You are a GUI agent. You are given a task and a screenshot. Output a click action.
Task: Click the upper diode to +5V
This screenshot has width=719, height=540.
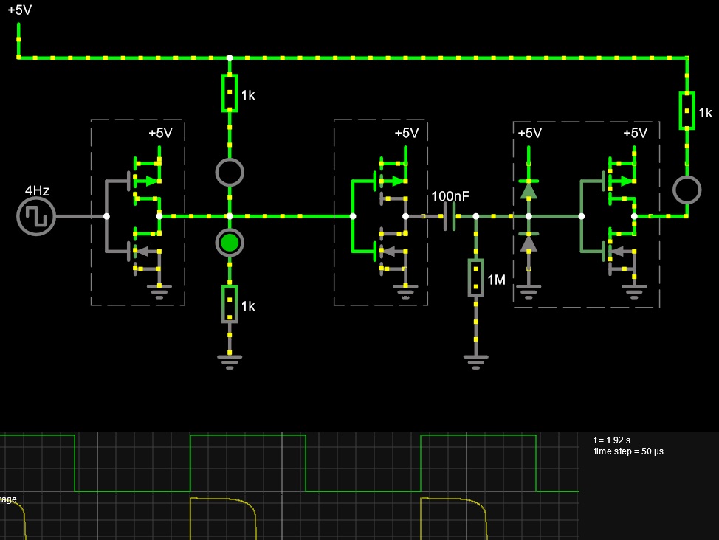coord(529,190)
